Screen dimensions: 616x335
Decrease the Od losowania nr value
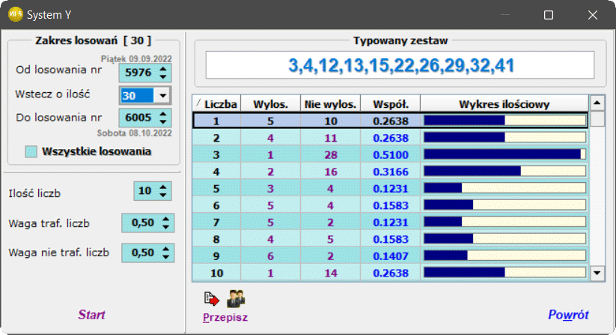[163, 76]
